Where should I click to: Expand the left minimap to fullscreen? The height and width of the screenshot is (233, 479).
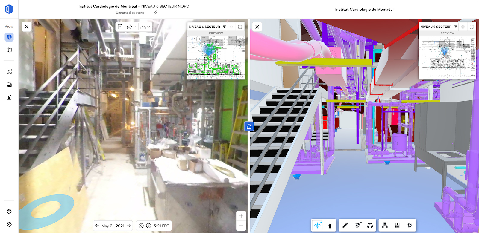(x=240, y=27)
